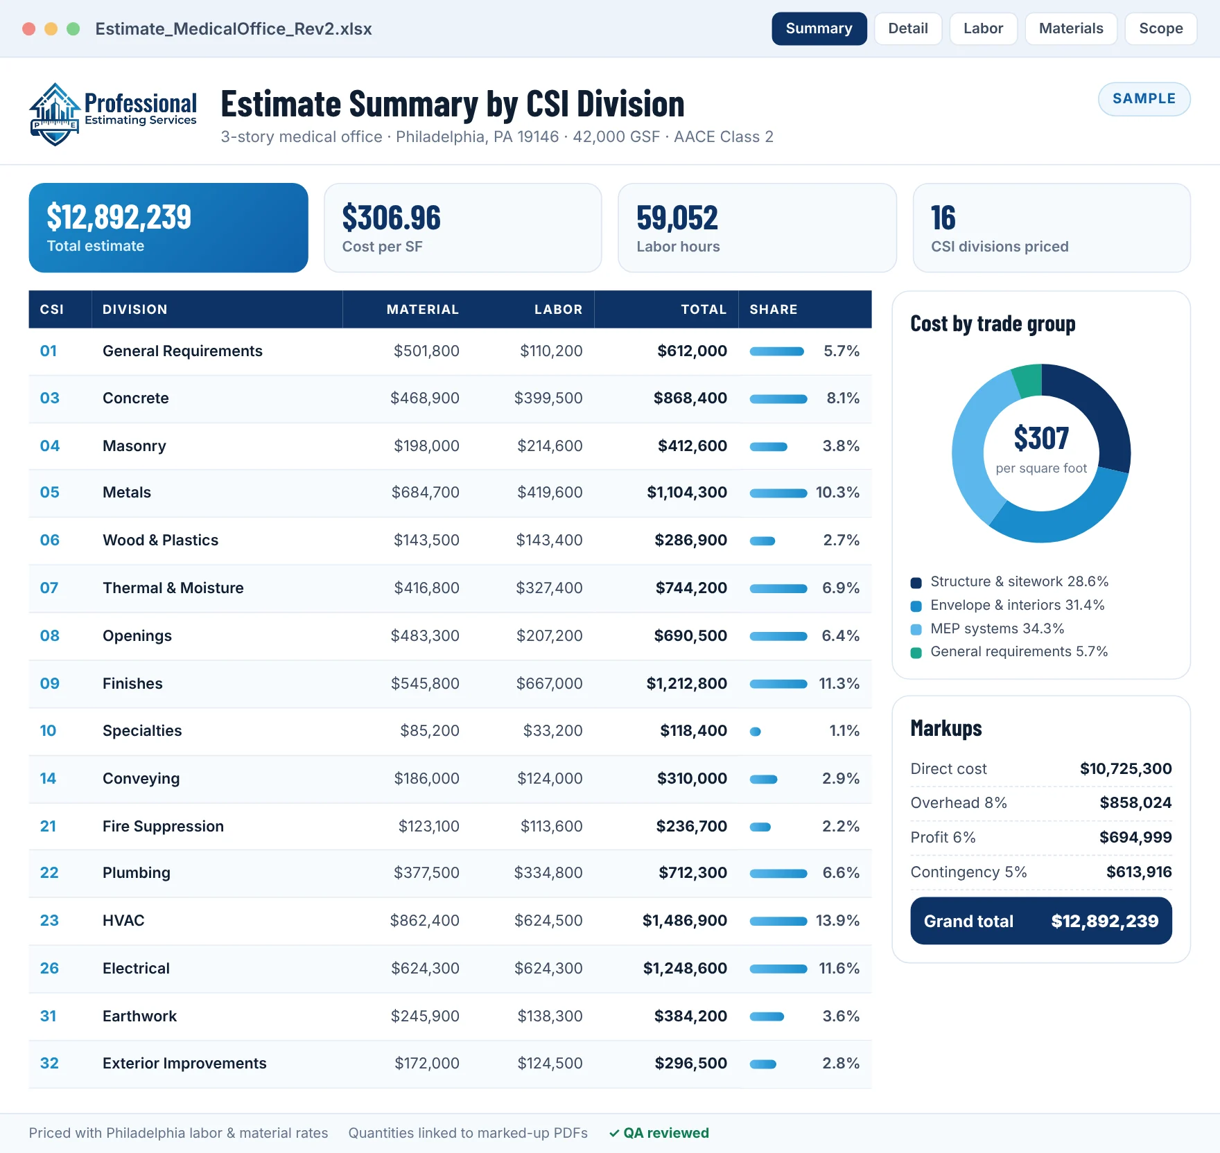The image size is (1220, 1153).
Task: Click Metals total $1,104,300
Action: click(x=687, y=493)
